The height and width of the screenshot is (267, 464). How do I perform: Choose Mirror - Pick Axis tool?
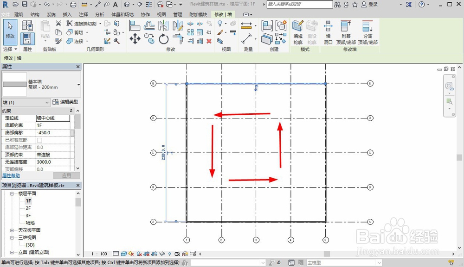point(164,25)
